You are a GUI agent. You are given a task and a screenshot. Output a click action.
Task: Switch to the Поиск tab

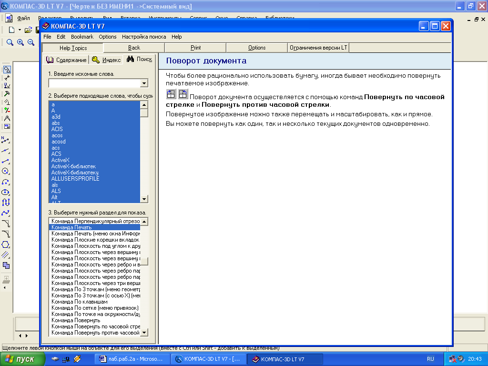(140, 59)
